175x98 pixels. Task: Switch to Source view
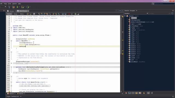pyautogui.click(x=9, y=14)
